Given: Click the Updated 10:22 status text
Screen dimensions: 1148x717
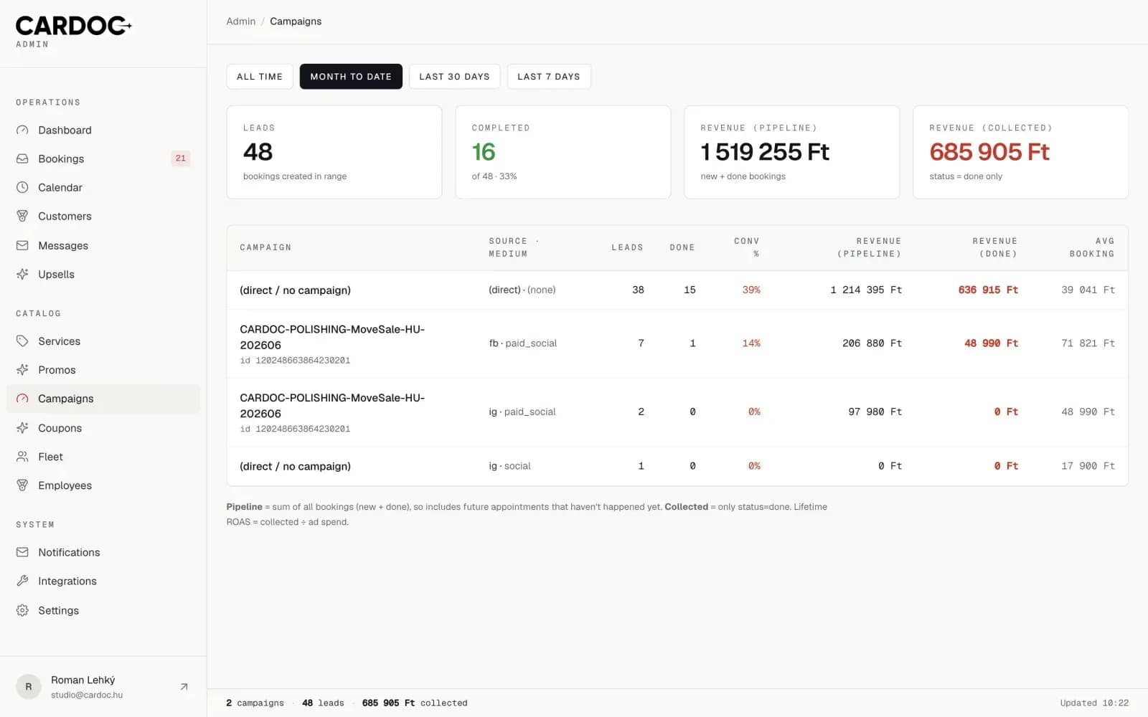Looking at the screenshot, I should (x=1094, y=703).
